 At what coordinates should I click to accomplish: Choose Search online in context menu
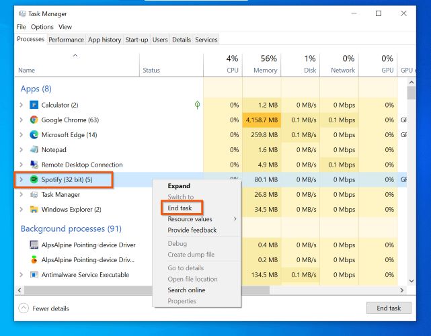click(x=186, y=290)
